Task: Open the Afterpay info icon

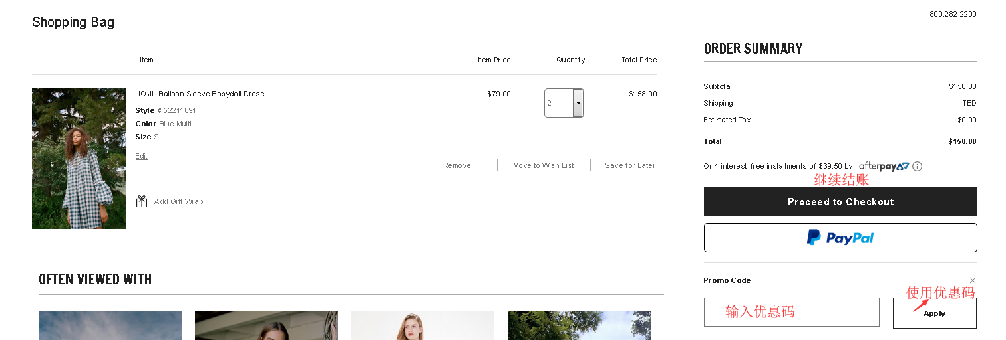Action: 918,167
